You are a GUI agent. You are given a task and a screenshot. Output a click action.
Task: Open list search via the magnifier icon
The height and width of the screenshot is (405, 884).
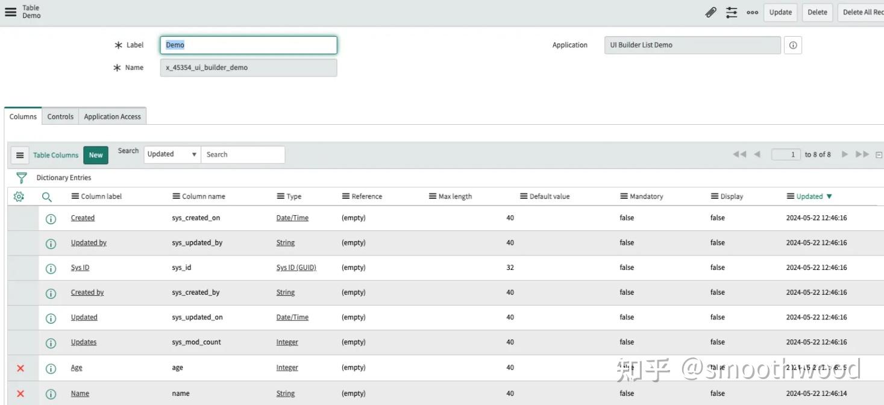[48, 196]
